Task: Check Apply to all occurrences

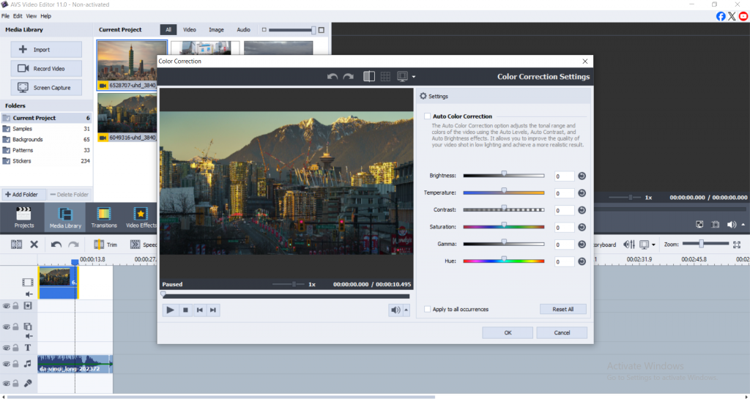Action: pyautogui.click(x=428, y=309)
